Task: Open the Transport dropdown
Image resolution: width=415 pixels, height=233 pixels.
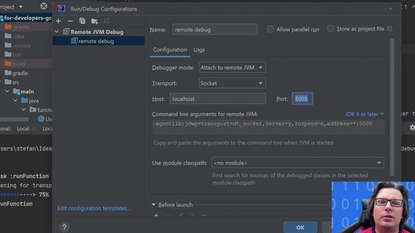Action: click(232, 83)
